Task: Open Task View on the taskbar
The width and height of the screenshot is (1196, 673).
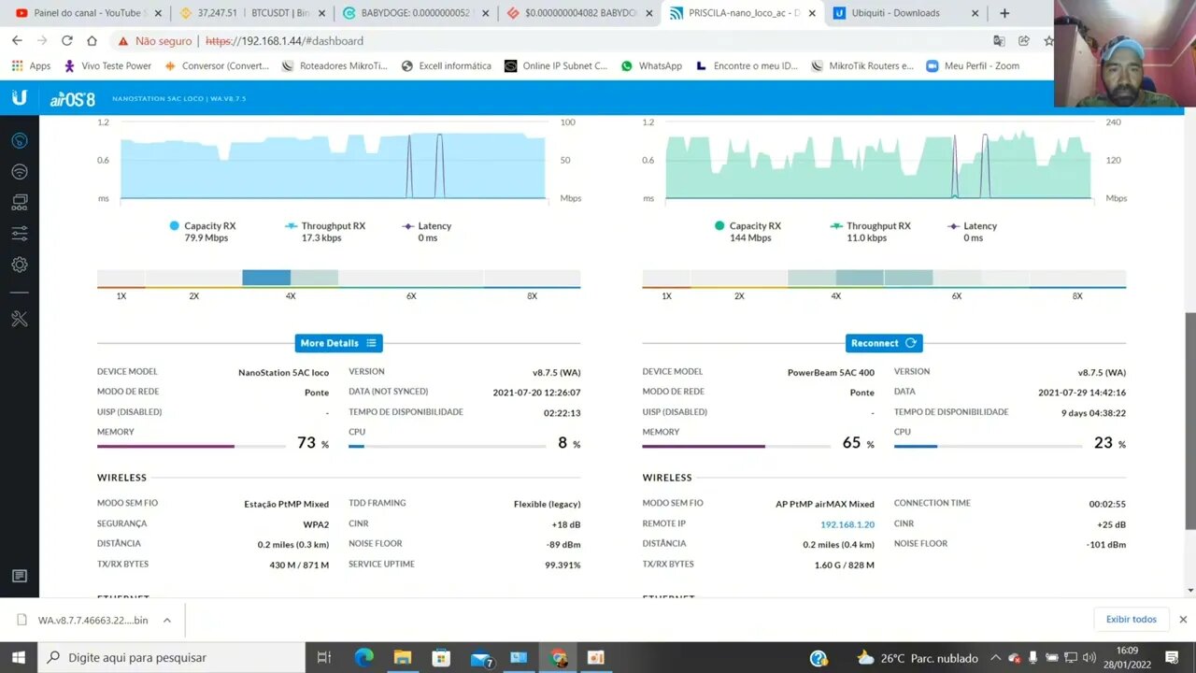Action: (x=323, y=657)
